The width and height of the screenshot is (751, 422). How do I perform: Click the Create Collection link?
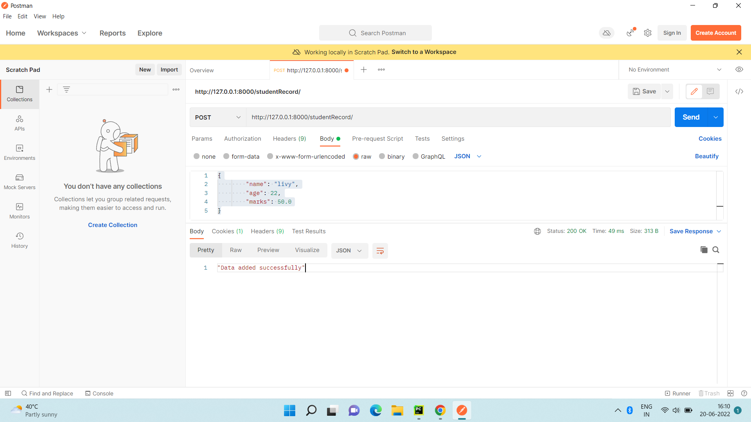[113, 225]
